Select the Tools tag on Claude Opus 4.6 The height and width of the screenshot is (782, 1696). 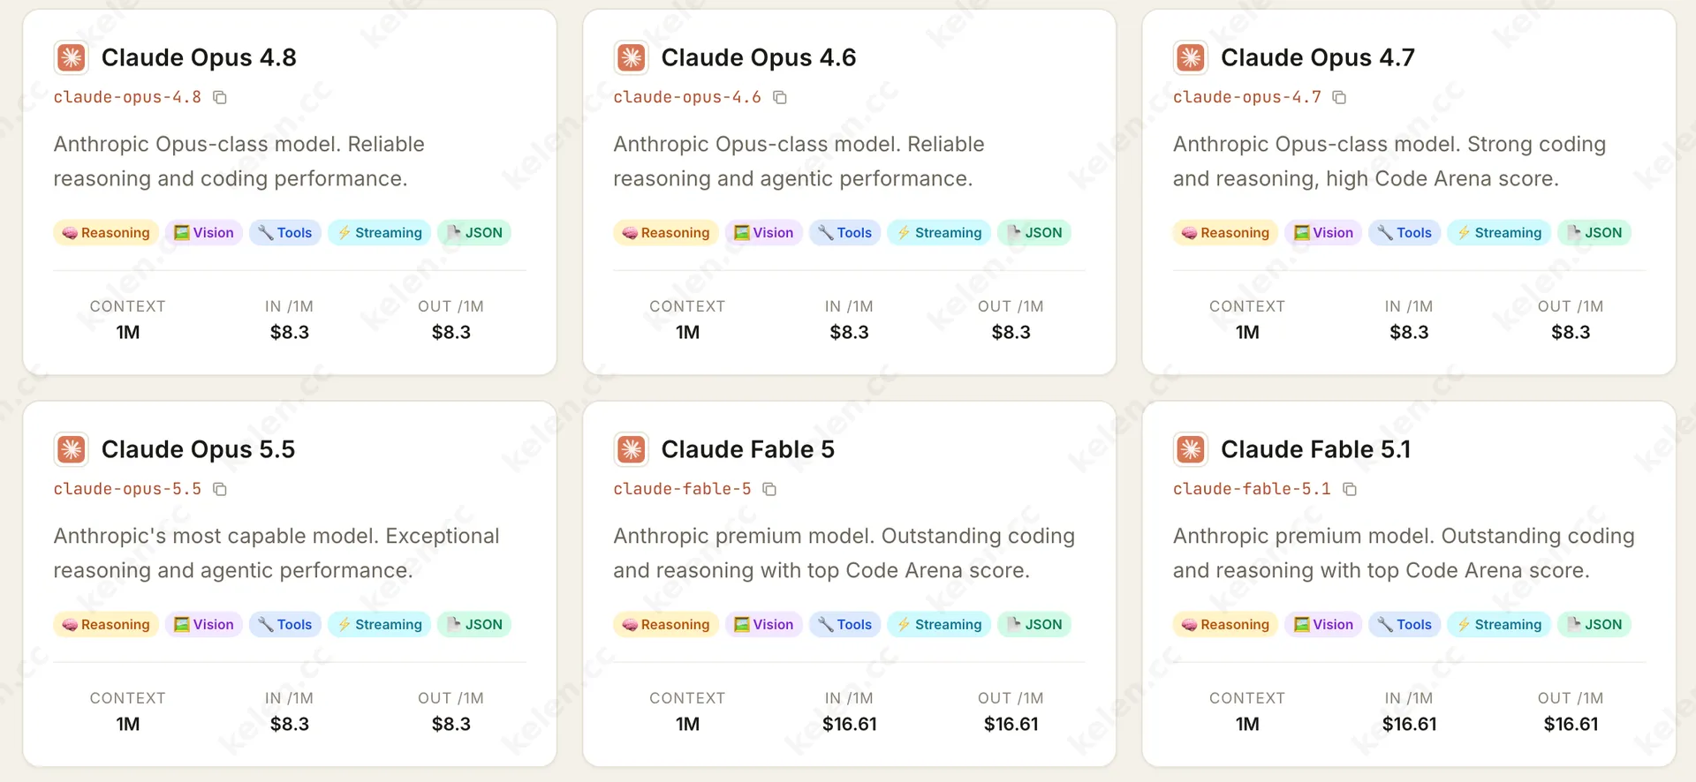pyautogui.click(x=845, y=233)
